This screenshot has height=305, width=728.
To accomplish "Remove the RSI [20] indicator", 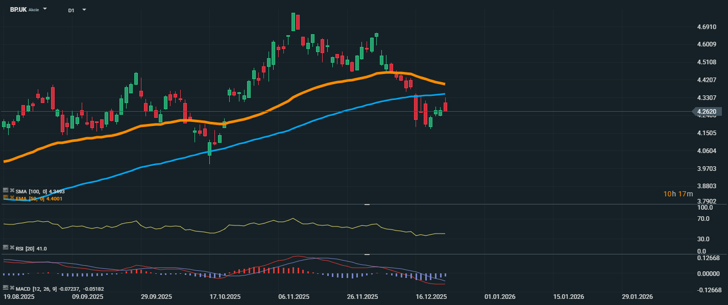I will pos(12,247).
